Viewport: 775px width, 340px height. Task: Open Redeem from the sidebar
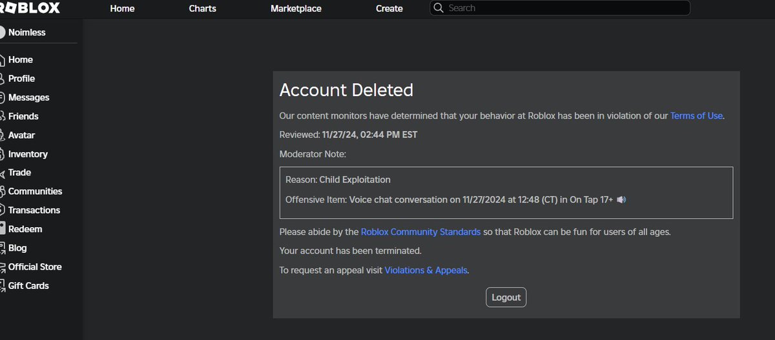click(x=25, y=229)
